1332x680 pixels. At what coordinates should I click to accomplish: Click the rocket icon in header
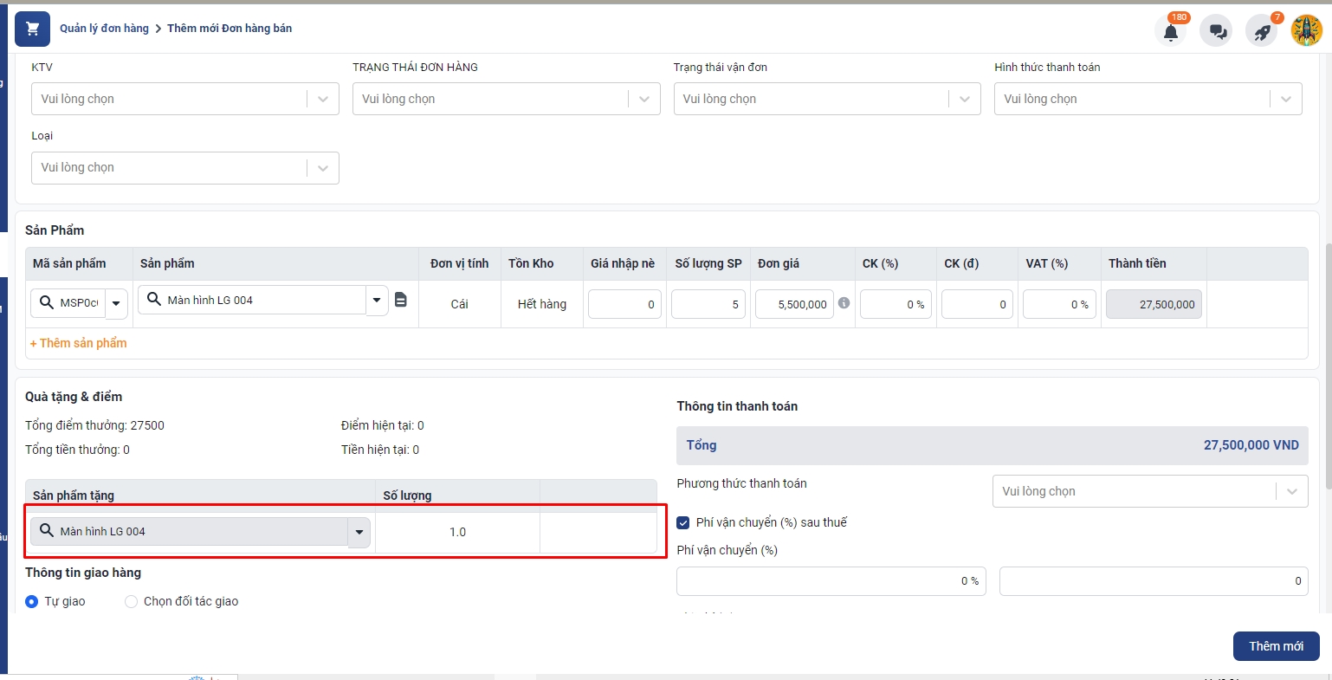[1262, 31]
